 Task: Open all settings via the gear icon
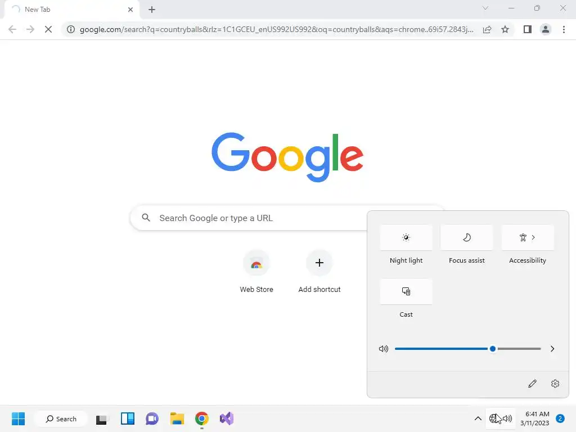tap(555, 384)
